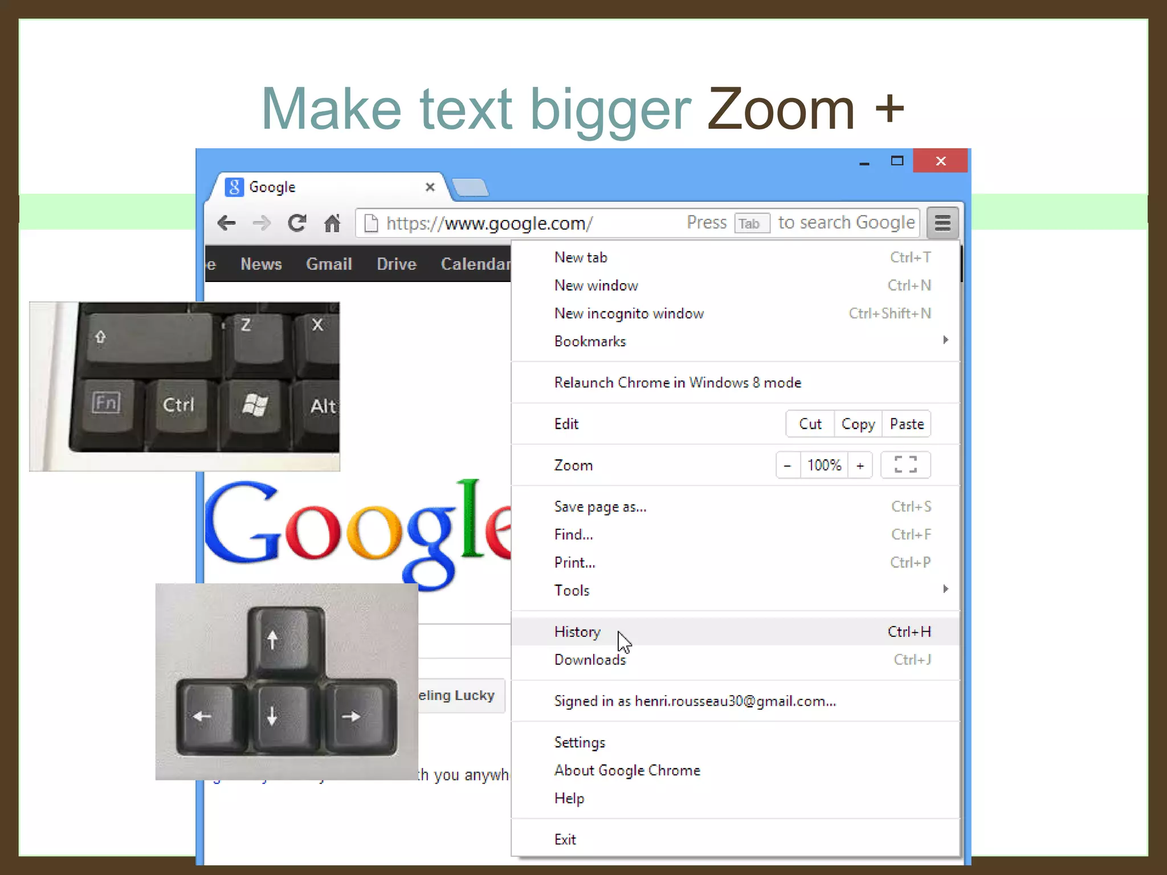Increase zoom with the plus button

tap(860, 465)
